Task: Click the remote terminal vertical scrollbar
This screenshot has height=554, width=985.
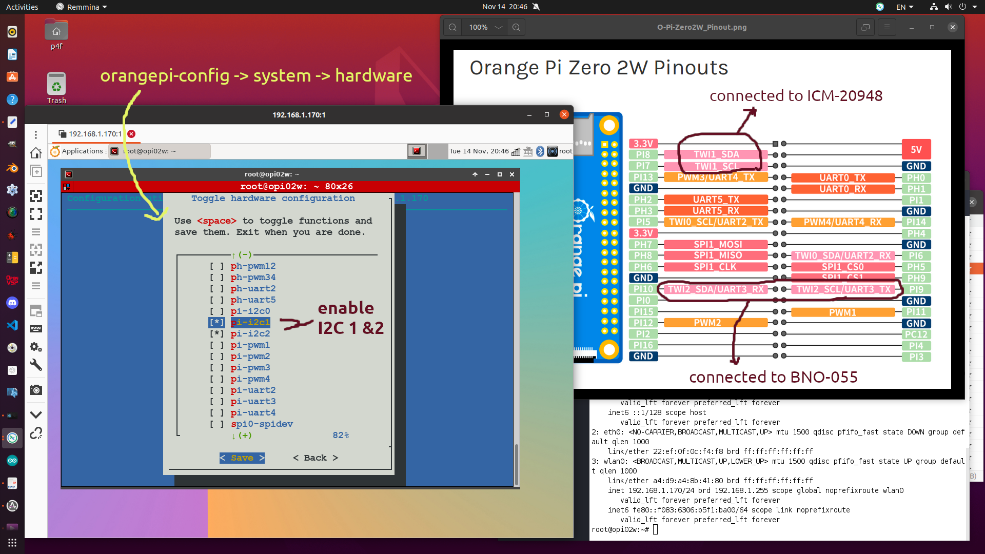Action: point(517,464)
